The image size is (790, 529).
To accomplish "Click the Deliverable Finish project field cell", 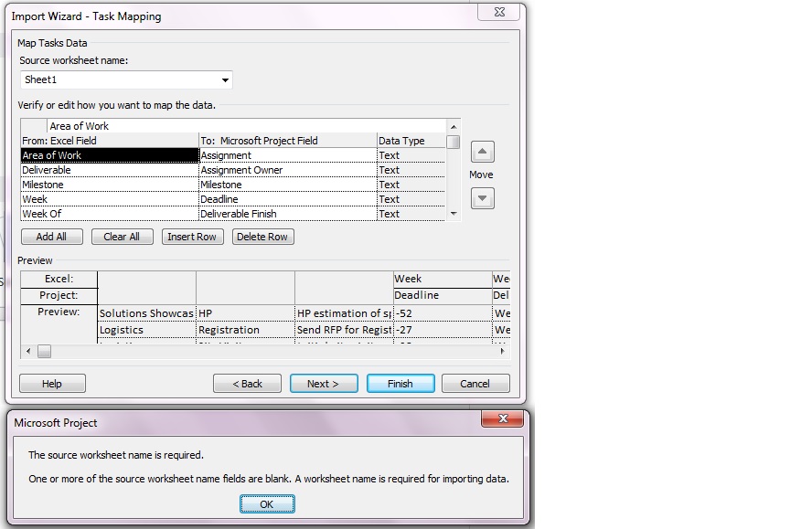I will tap(288, 214).
